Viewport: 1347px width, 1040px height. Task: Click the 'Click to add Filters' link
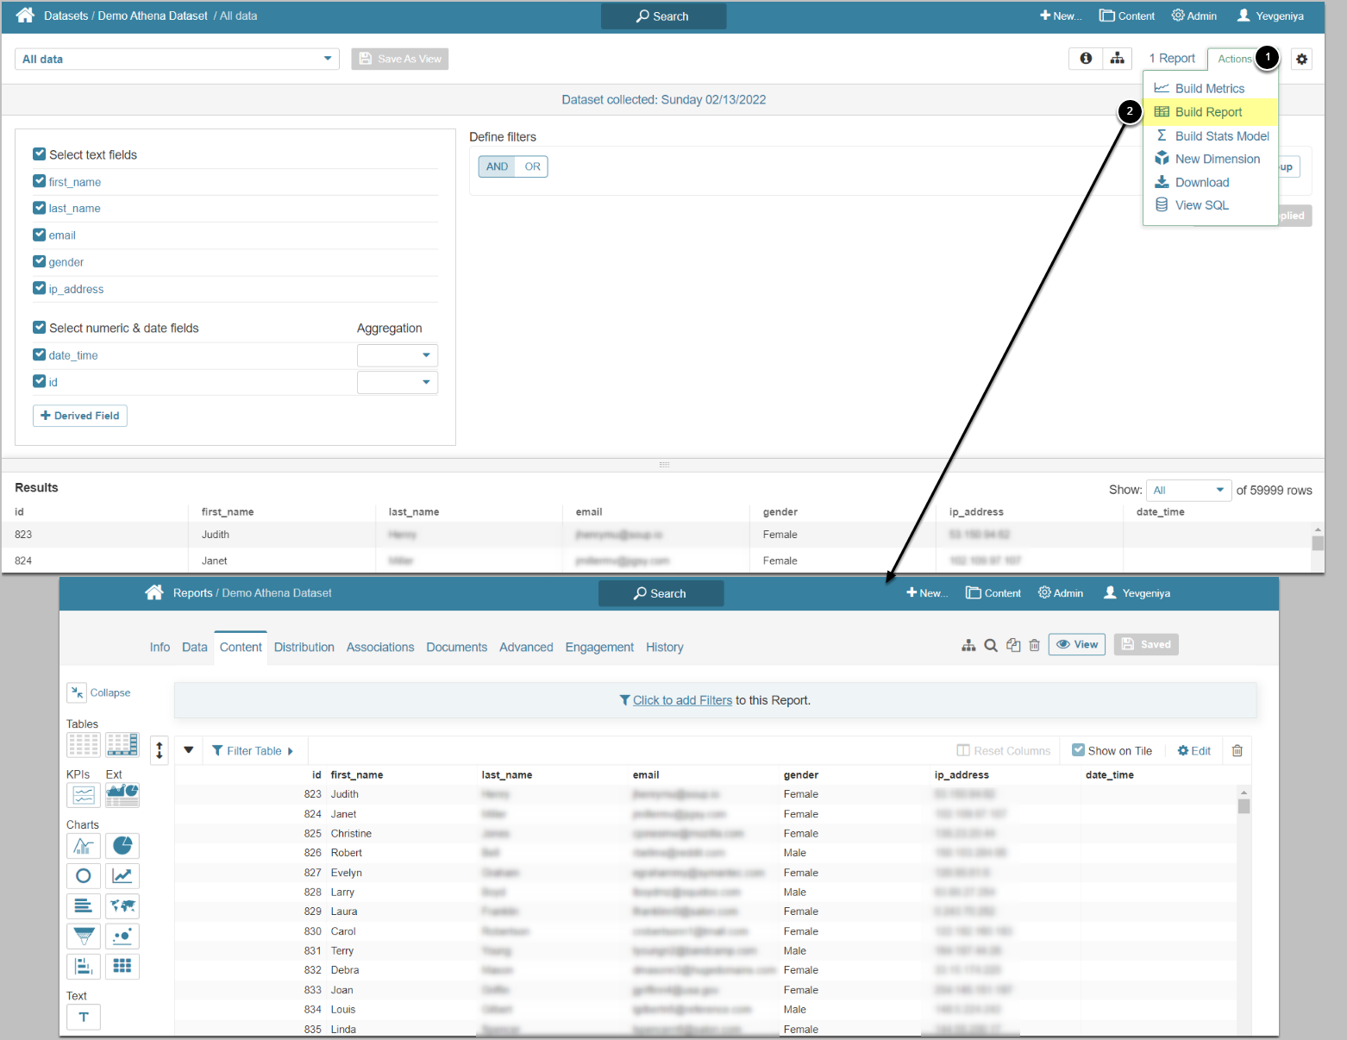click(682, 700)
